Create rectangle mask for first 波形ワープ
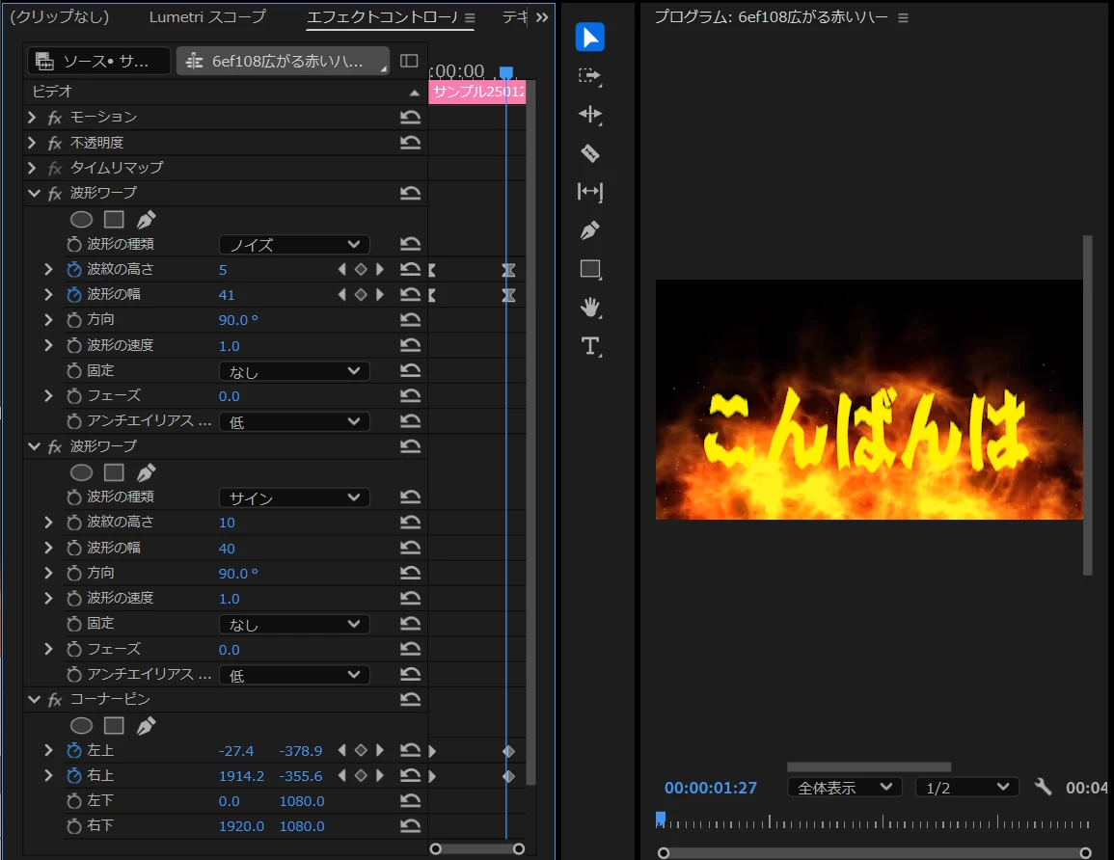This screenshot has height=860, width=1114. pos(114,220)
